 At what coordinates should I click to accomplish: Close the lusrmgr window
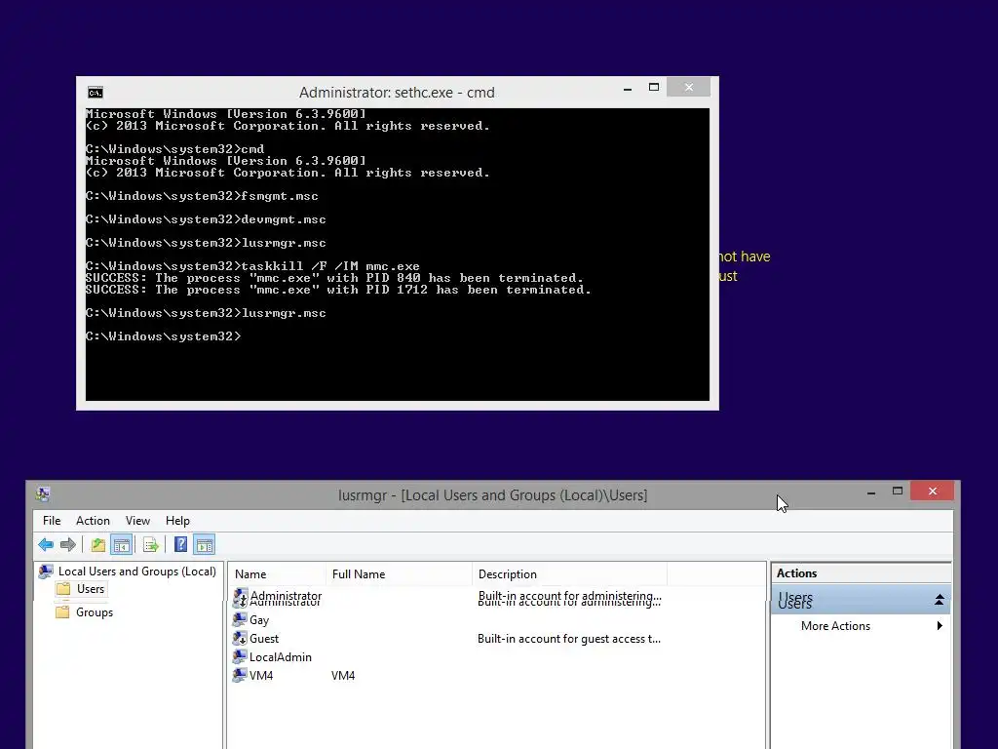tap(933, 492)
